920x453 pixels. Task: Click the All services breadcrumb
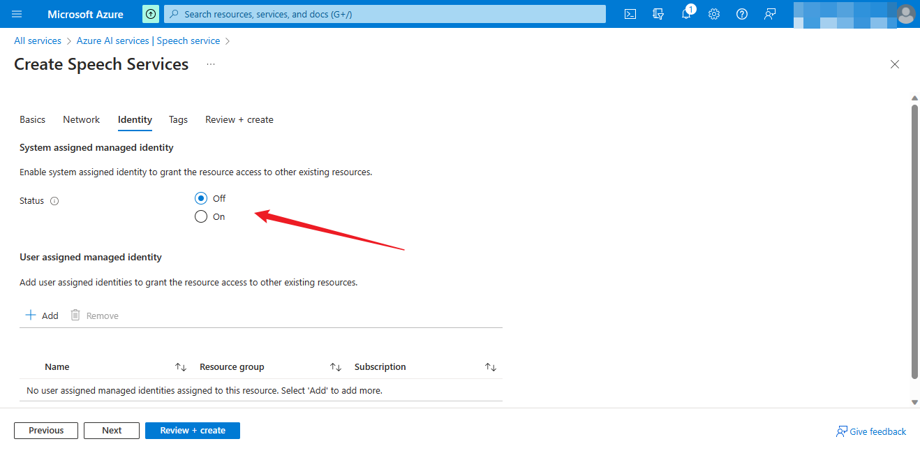point(38,40)
